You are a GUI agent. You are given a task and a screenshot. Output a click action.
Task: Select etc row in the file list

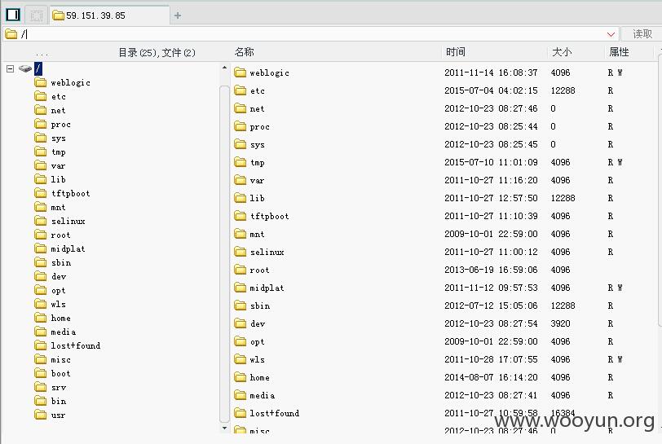coord(444,90)
